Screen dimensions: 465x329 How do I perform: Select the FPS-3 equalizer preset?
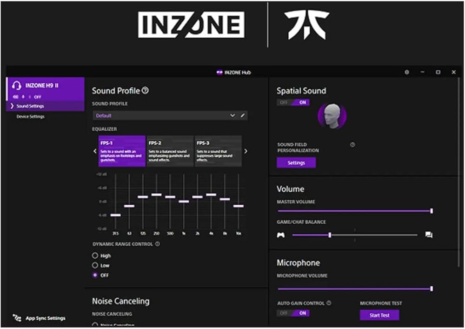pos(218,151)
